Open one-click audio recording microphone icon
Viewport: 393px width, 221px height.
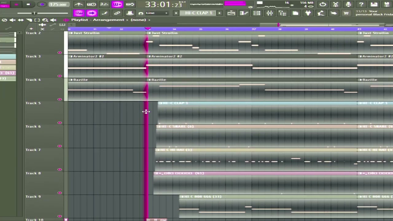tap(348, 4)
